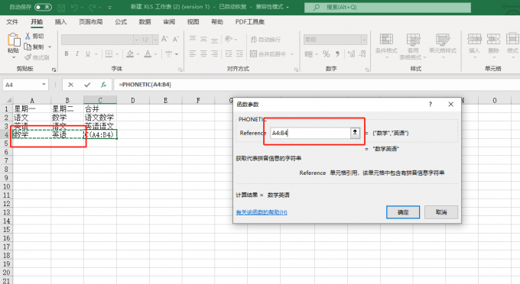Toggle Bold formatting
This screenshot has width=520, height=284.
pos(67,53)
